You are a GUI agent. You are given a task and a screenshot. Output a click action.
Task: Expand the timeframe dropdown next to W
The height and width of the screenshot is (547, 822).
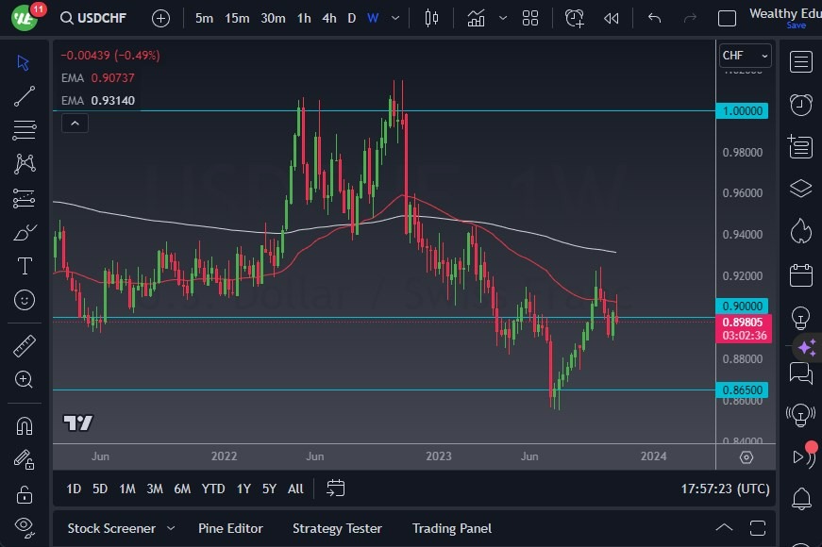coord(394,17)
